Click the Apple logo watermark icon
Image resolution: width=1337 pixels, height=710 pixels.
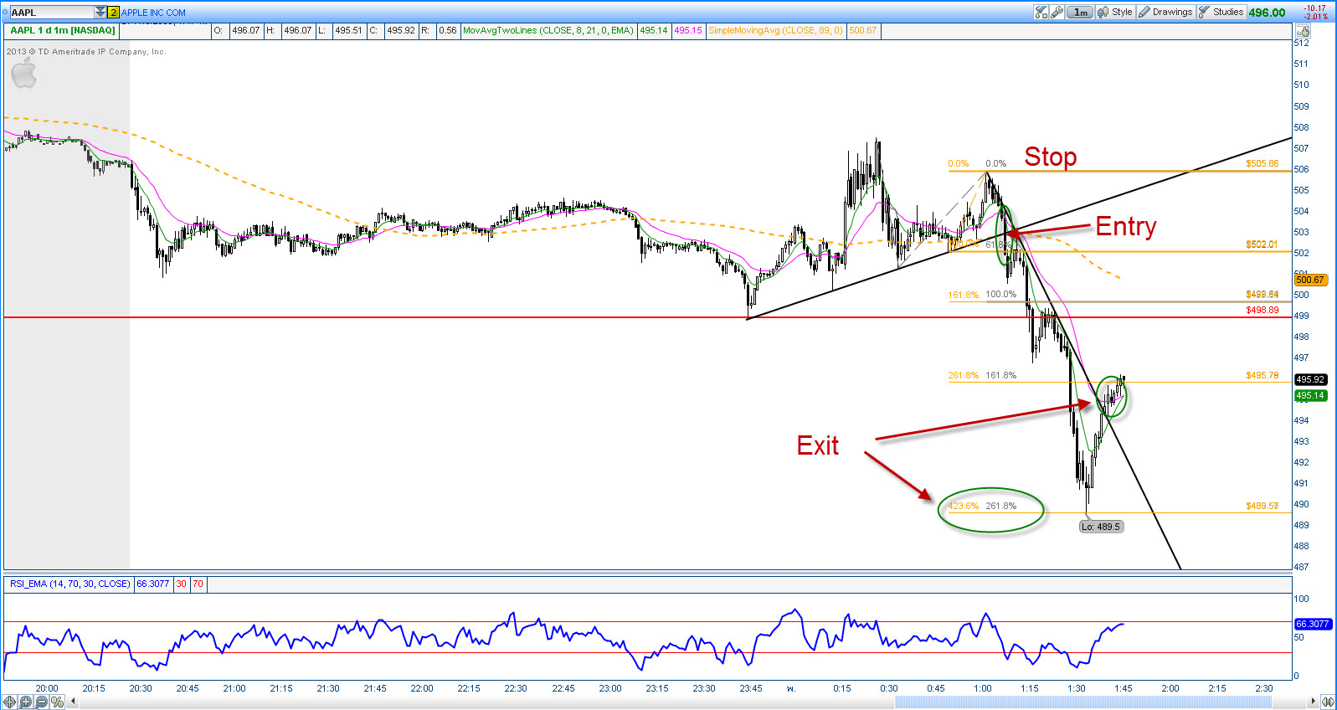23,74
